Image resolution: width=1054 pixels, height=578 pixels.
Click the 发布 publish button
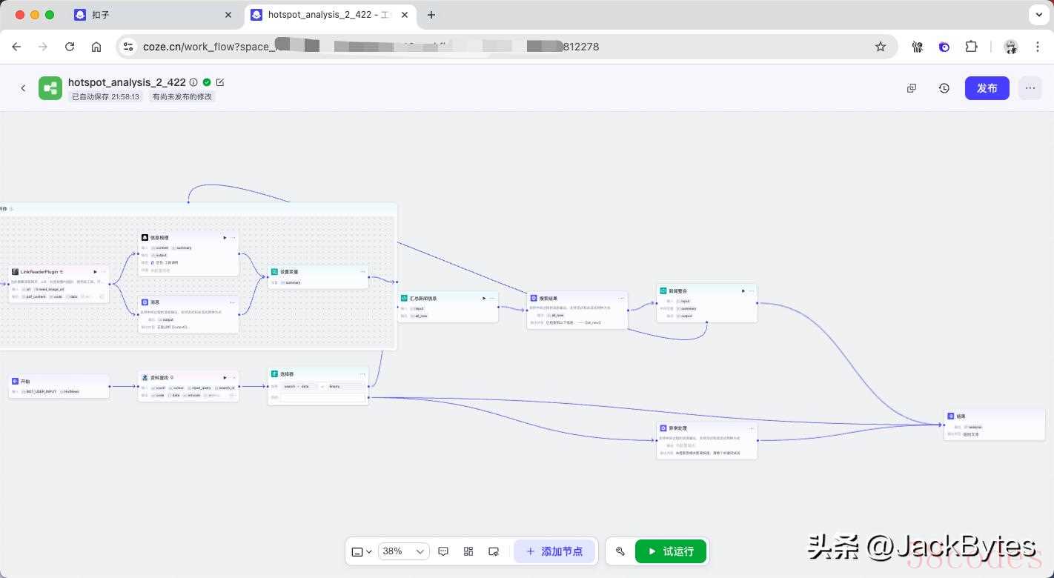tap(987, 88)
